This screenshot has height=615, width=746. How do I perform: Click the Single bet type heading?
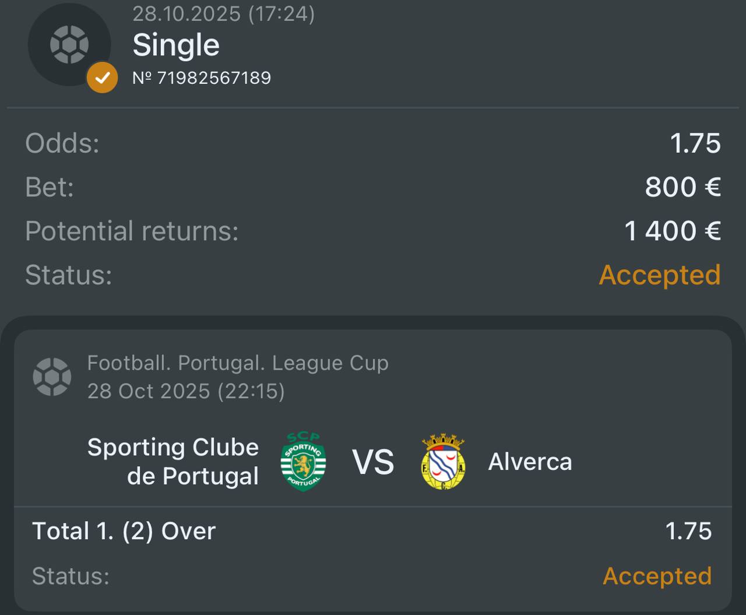[176, 45]
